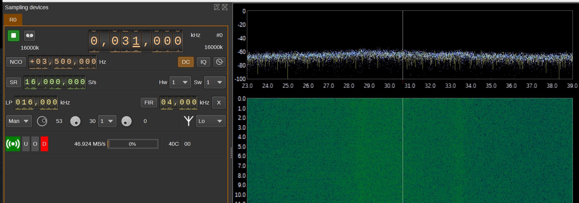Click the LP filter 016,000 kHz dial
The image size is (579, 203).
tap(36, 103)
